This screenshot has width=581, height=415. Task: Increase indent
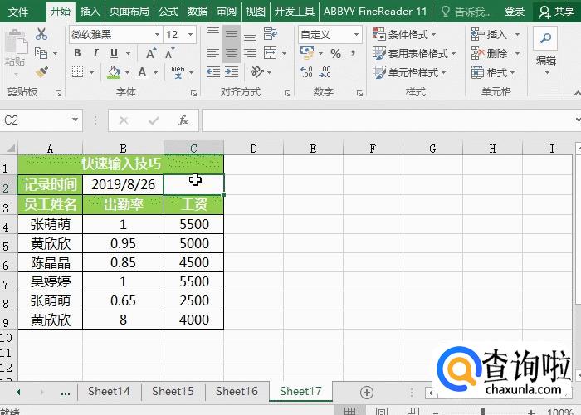point(232,71)
